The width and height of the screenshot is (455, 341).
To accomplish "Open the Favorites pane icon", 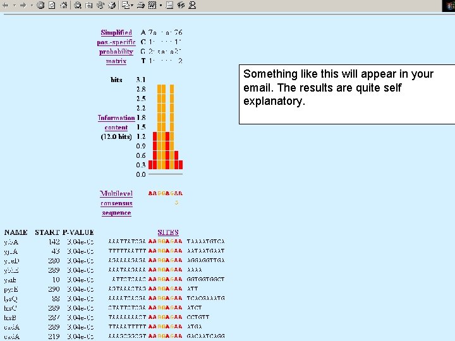I will click(89, 5).
